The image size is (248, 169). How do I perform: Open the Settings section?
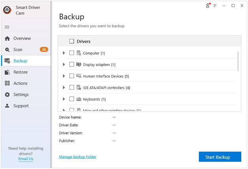click(x=26, y=95)
